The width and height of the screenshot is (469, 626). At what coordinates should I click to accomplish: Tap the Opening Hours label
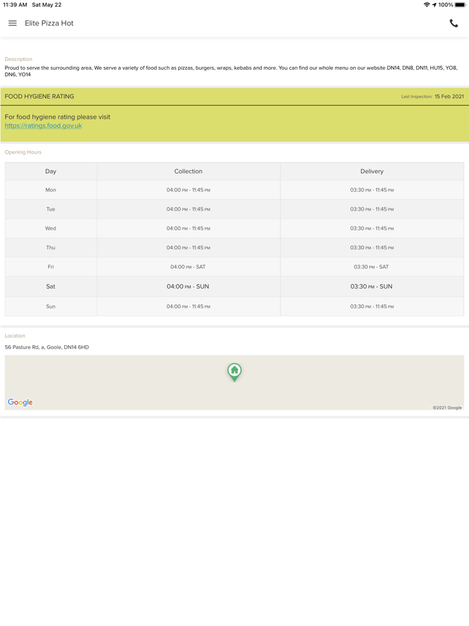[23, 152]
